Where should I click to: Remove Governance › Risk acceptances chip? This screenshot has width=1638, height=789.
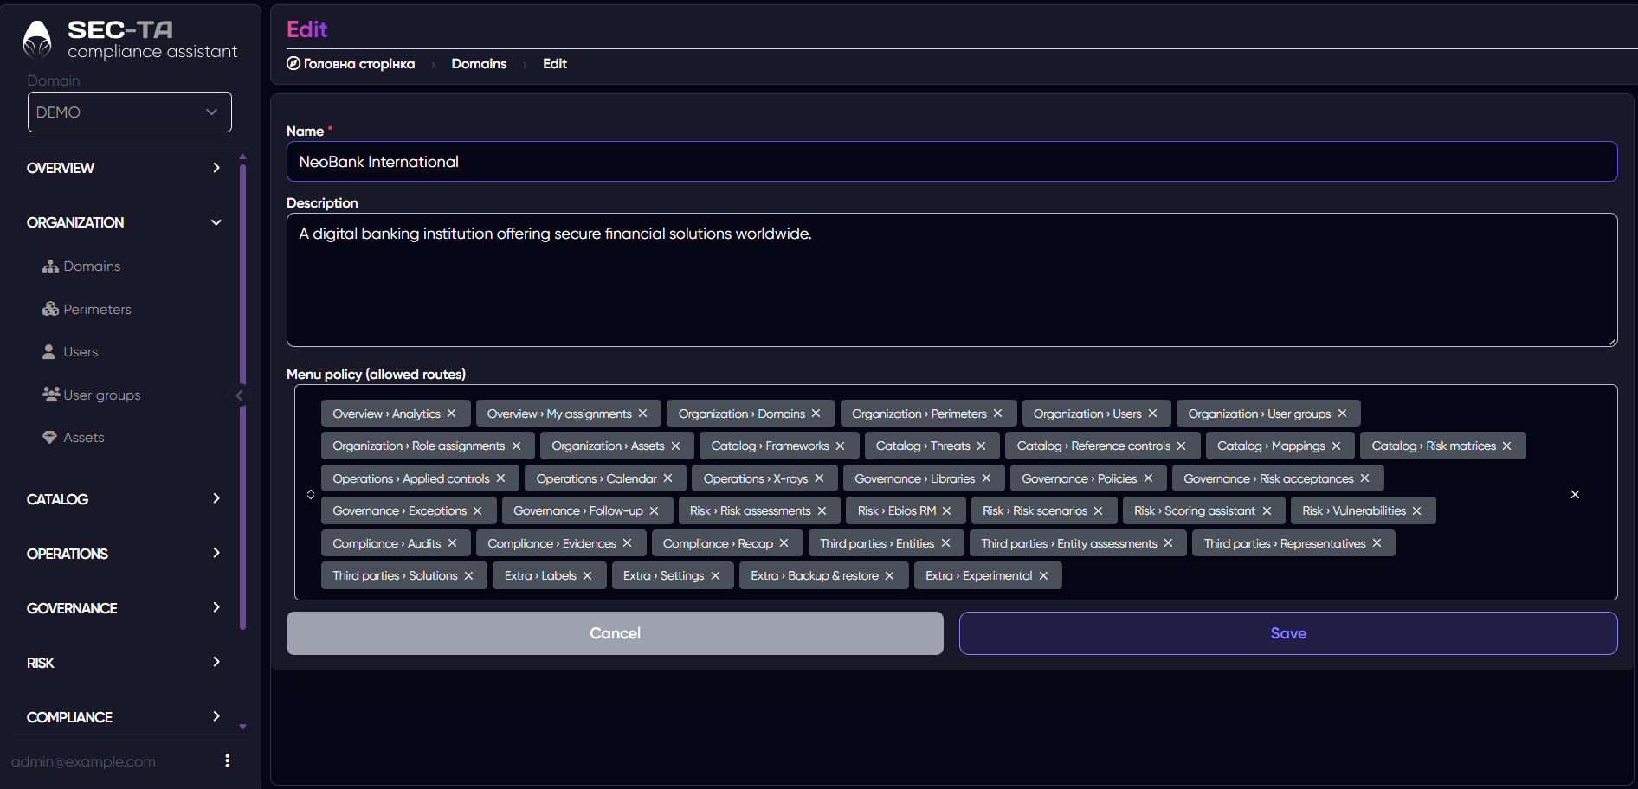[x=1364, y=478]
